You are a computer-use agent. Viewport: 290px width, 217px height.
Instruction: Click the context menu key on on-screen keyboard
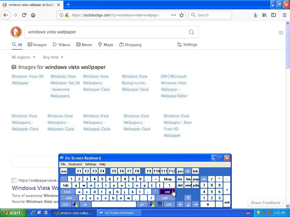click(160, 205)
